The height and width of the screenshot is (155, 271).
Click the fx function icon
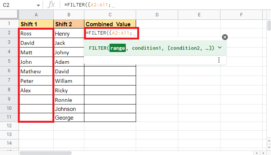tap(51, 5)
